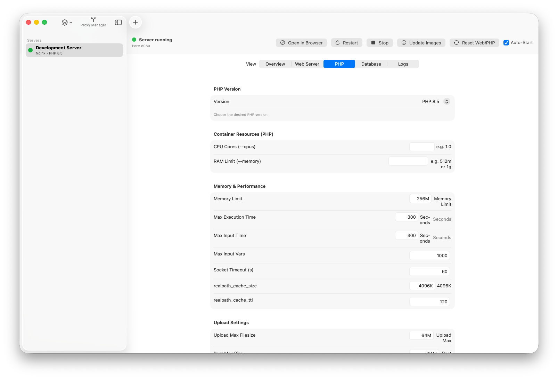Add a new server using the plus icon
The image size is (558, 379).
[135, 22]
